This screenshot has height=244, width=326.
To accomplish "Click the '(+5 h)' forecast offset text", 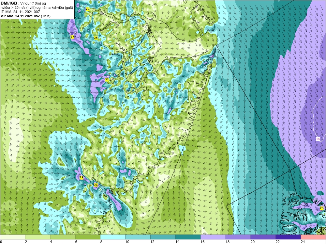I will point(46,16).
